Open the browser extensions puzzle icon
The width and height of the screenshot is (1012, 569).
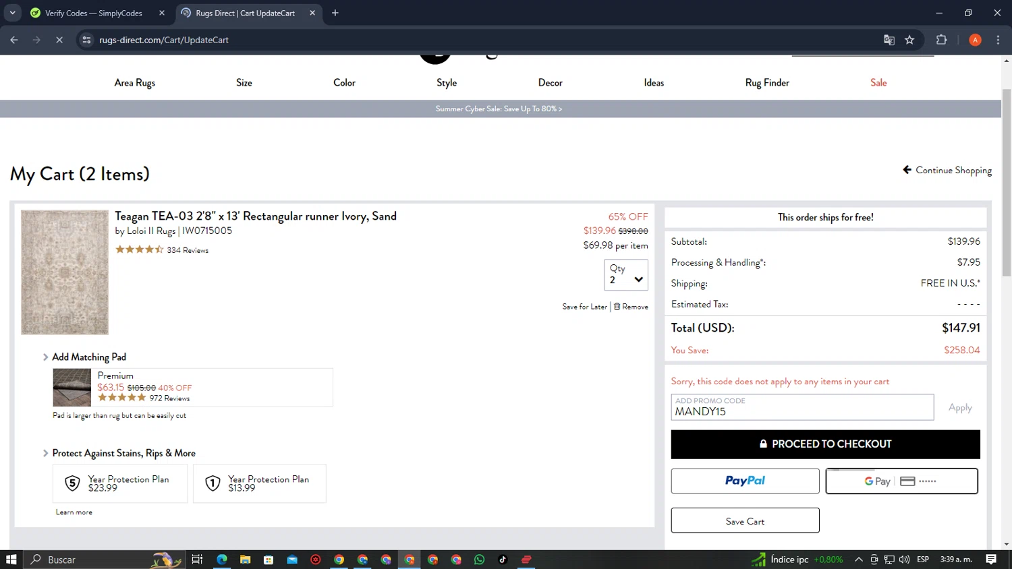pyautogui.click(x=942, y=40)
